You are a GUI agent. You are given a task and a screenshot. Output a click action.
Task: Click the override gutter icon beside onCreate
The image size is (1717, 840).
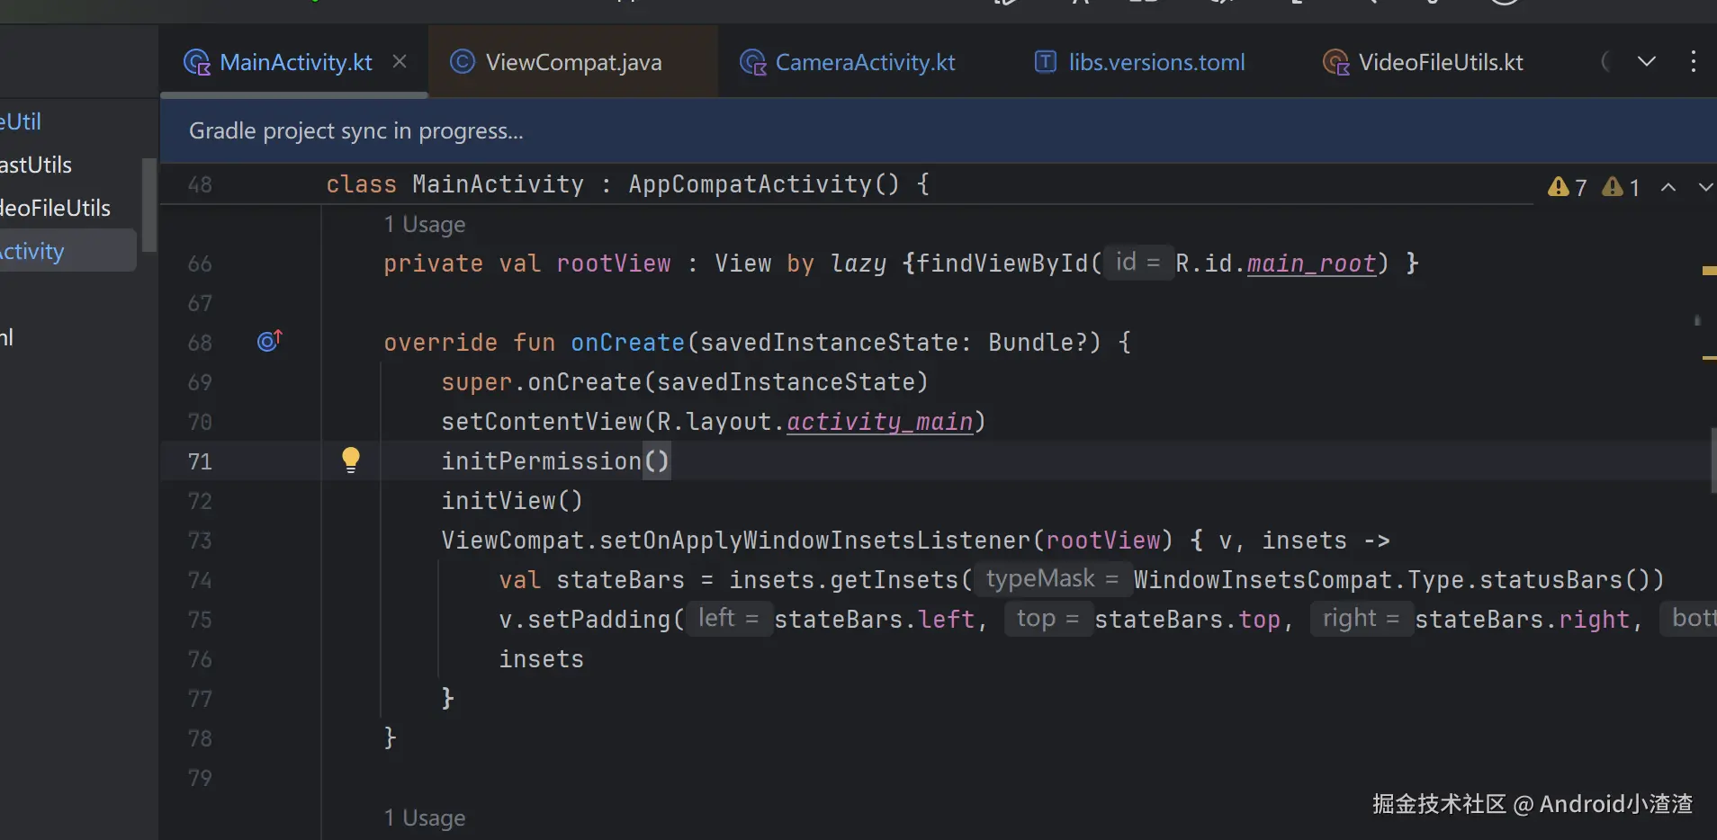[269, 341]
